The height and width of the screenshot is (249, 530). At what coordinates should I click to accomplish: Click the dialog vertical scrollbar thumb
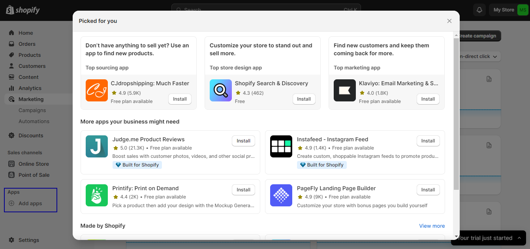tap(456, 114)
